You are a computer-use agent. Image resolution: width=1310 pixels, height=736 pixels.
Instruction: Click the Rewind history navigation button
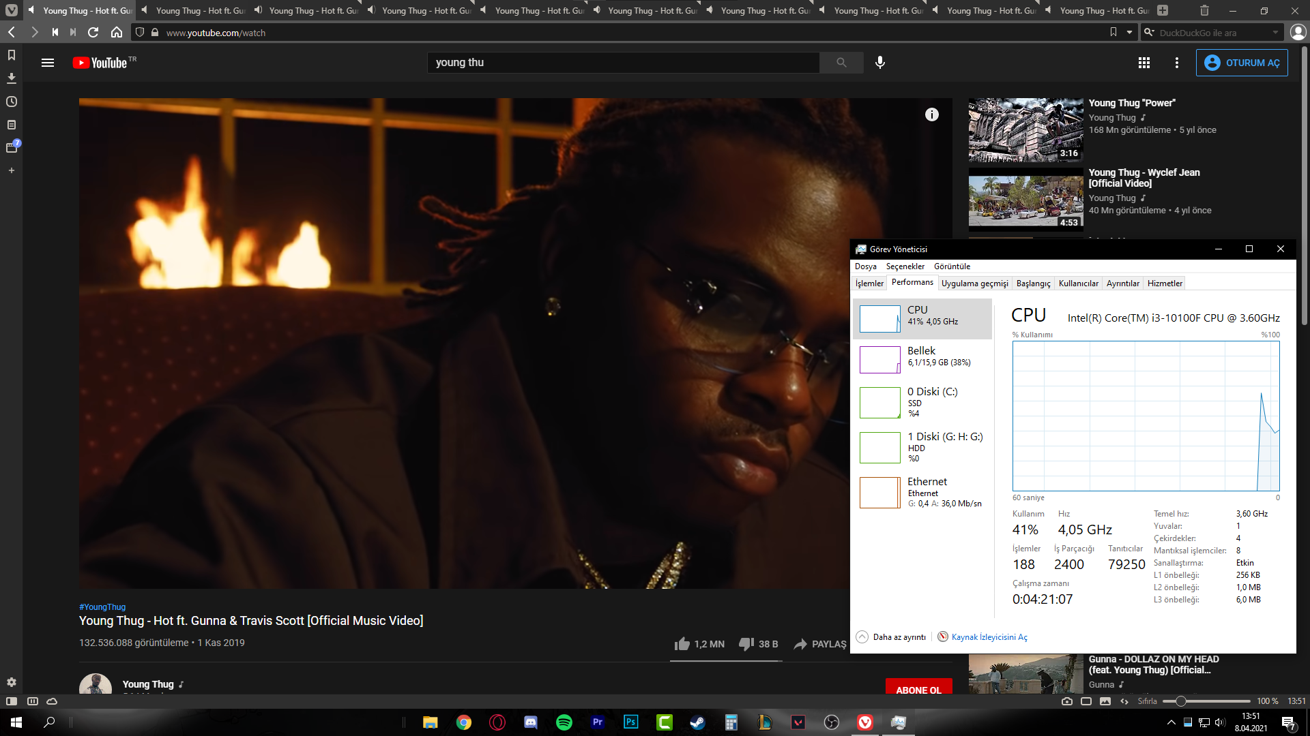pos(55,32)
